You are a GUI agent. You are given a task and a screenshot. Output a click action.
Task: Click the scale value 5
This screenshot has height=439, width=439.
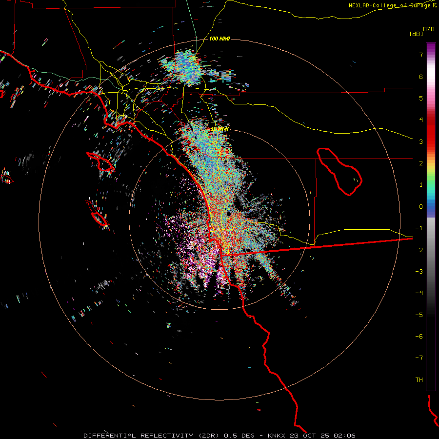tap(421, 98)
